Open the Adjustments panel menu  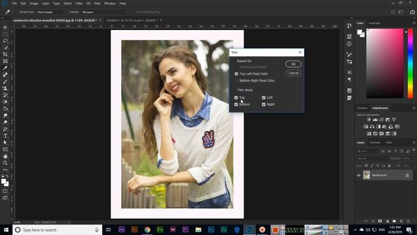tap(414, 108)
